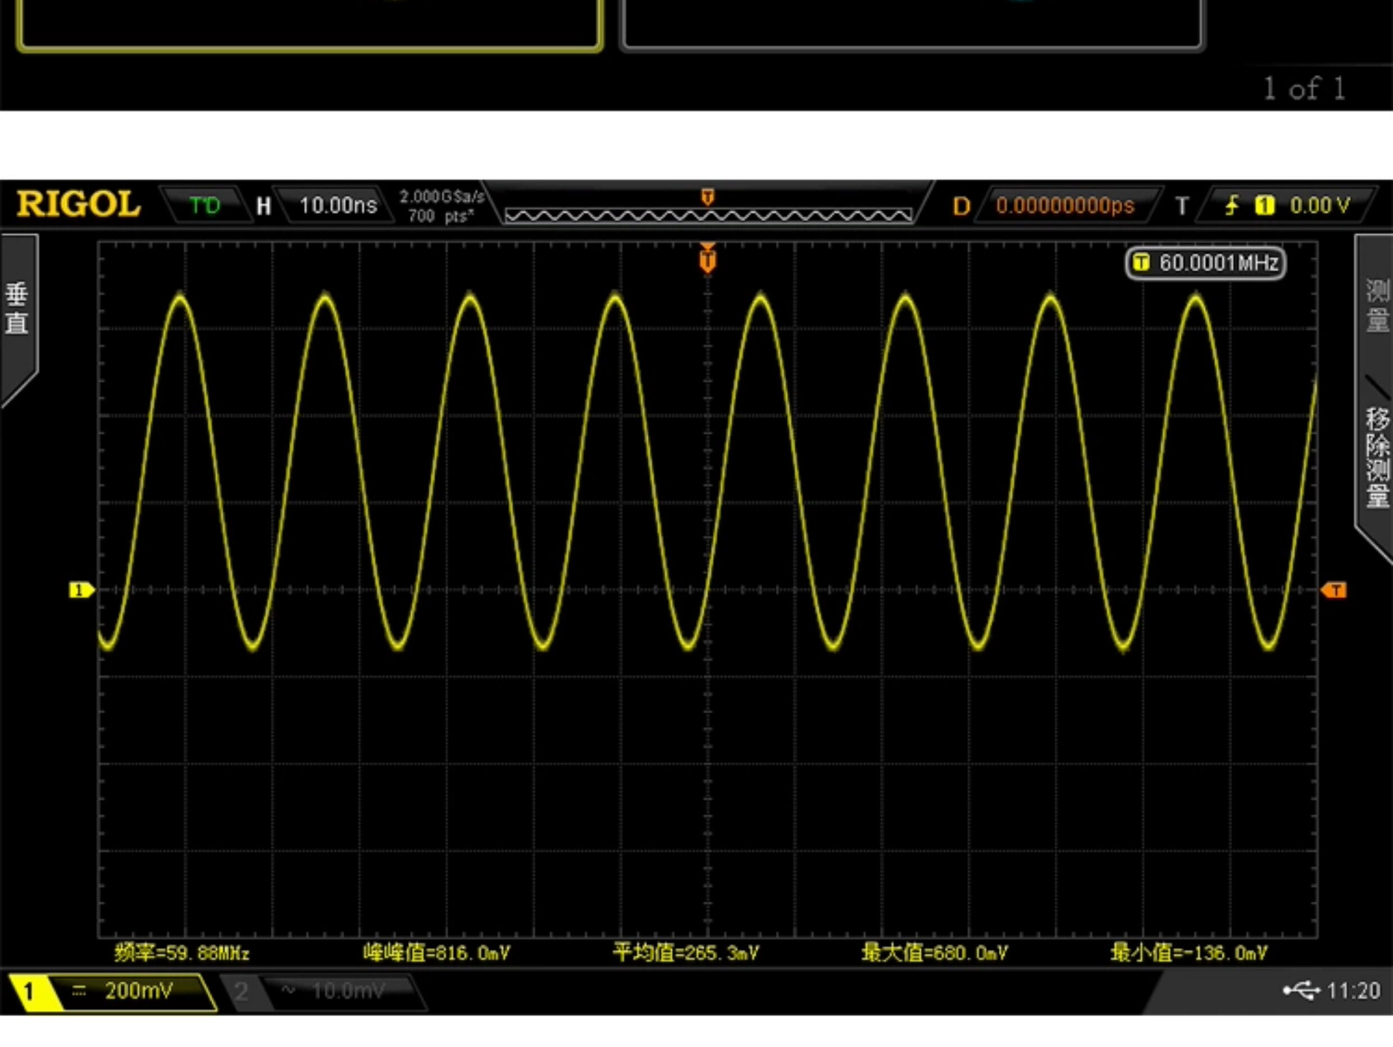This screenshot has width=1393, height=1047.
Task: Click the 60.0001MHz frequency counter badge
Action: pyautogui.click(x=1205, y=263)
